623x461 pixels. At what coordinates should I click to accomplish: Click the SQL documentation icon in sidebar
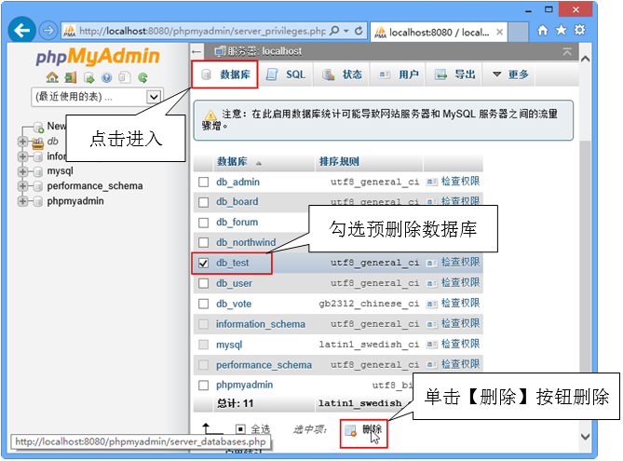125,77
